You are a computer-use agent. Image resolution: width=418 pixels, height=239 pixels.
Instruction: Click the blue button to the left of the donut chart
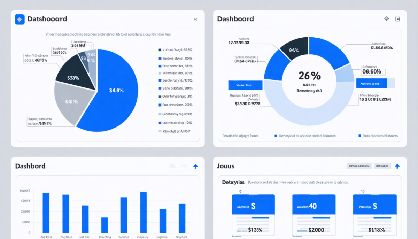coord(245,85)
